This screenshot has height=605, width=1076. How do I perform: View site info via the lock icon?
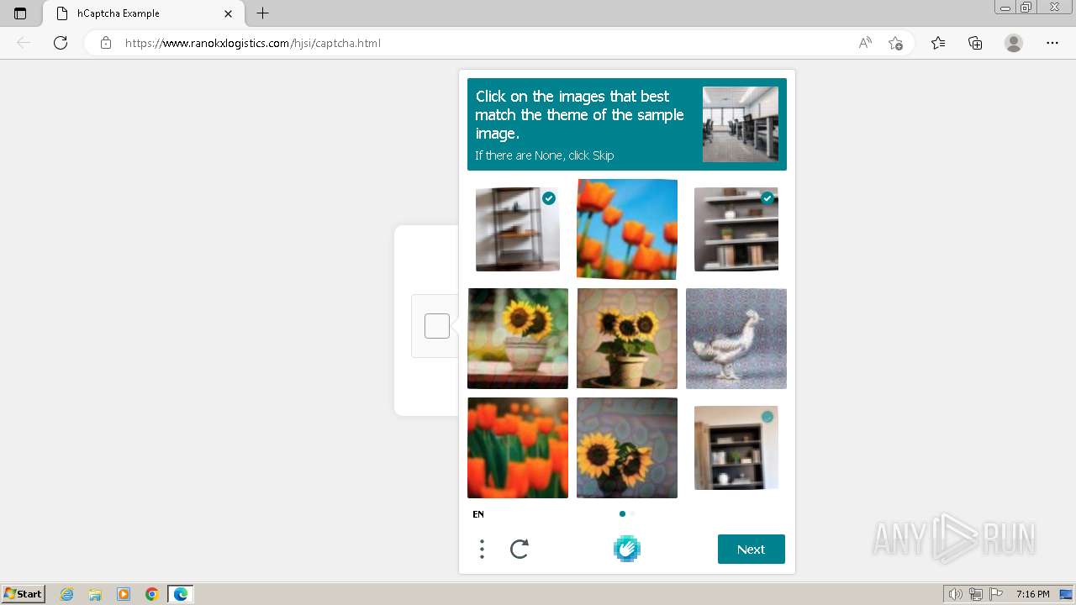[106, 43]
